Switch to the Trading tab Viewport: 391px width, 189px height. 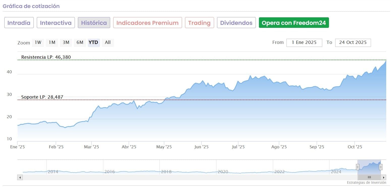tap(199, 23)
